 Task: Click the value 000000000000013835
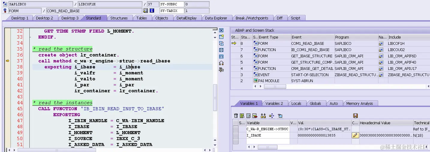click(317, 135)
